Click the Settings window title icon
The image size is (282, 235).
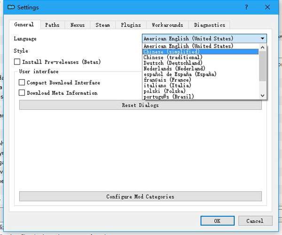pos(11,8)
